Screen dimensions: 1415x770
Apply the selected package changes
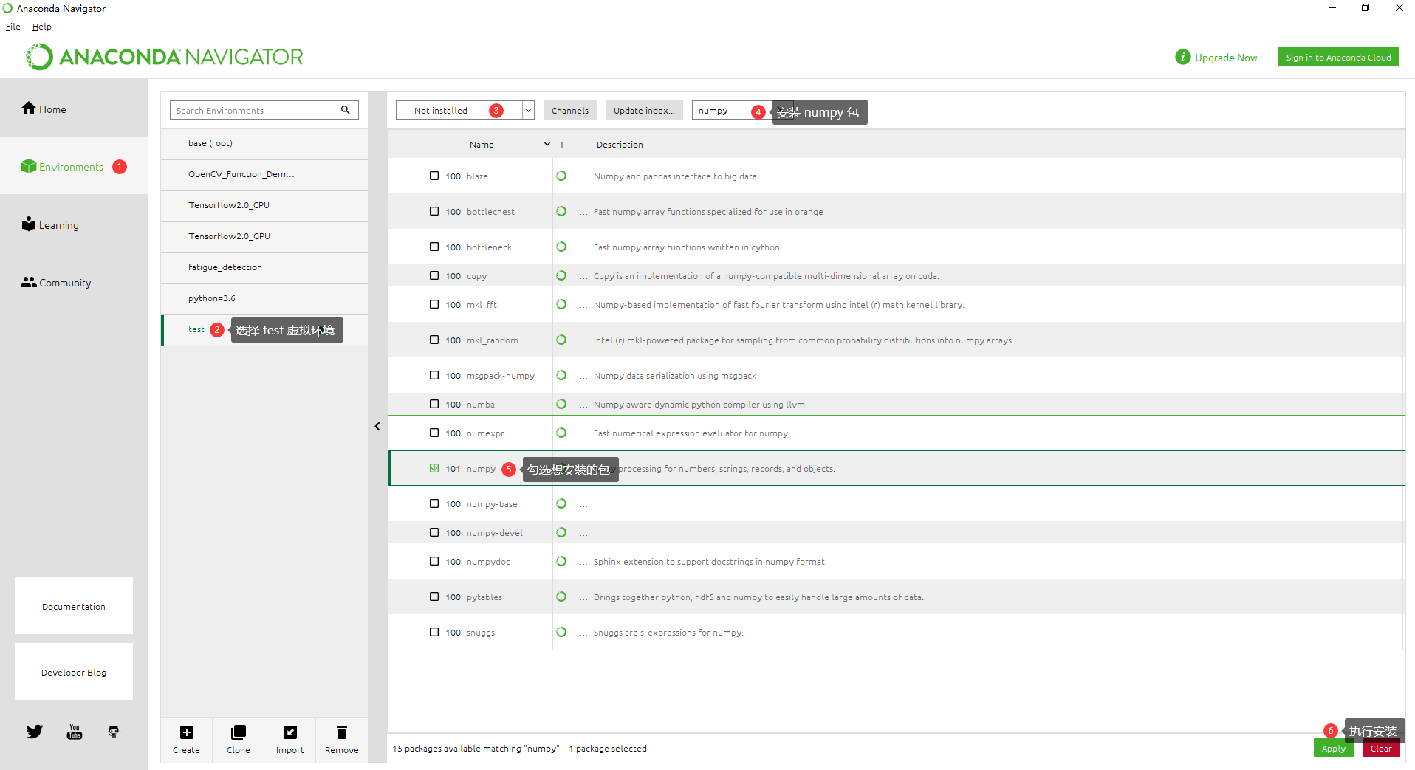point(1334,748)
